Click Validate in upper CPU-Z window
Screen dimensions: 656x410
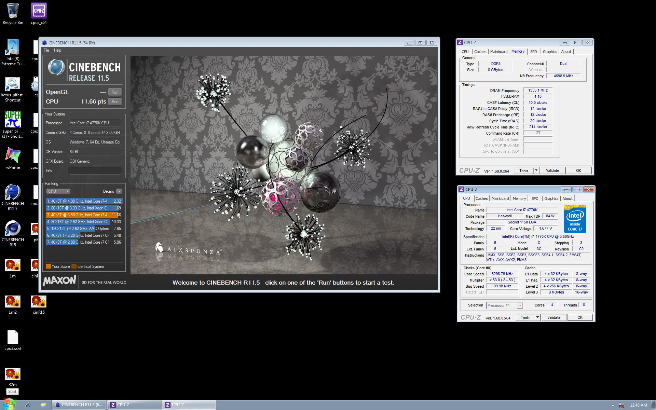(552, 171)
